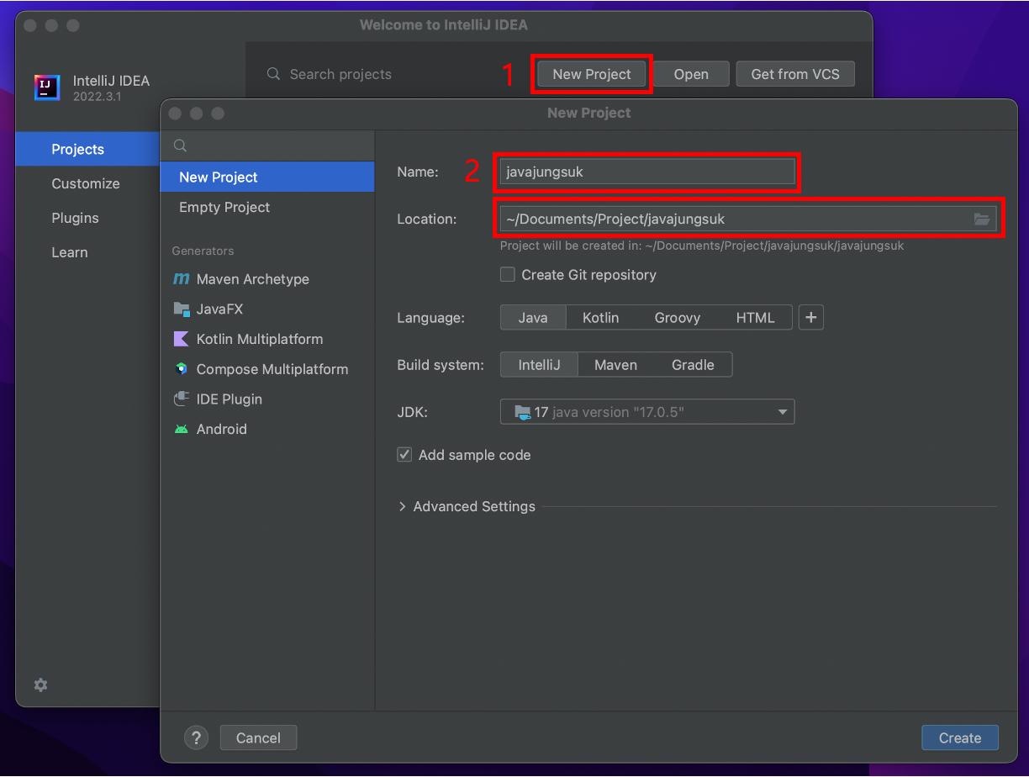The image size is (1029, 777).
Task: Click the IntelliJ IDEA logo icon
Action: [x=47, y=87]
